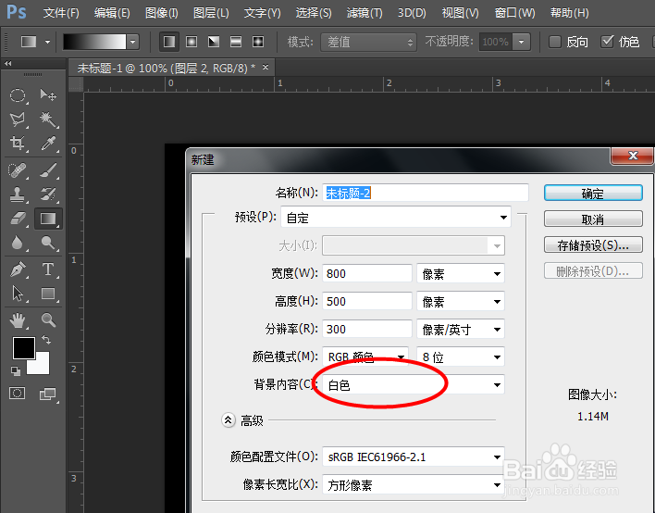Open the 不透明度 slider dropdown arrow
This screenshot has height=513, width=655.
coord(522,42)
